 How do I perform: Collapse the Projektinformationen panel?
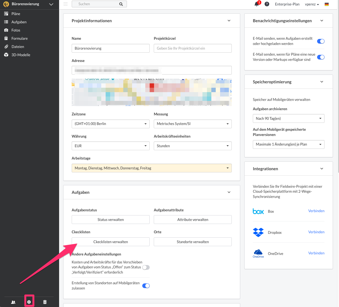(229, 21)
